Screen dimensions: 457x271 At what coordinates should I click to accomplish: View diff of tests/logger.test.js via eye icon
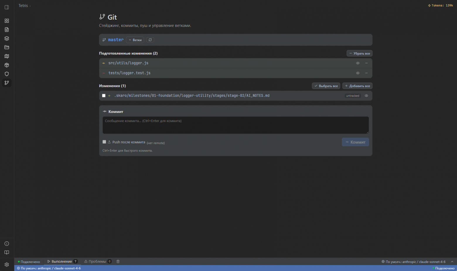tap(358, 73)
